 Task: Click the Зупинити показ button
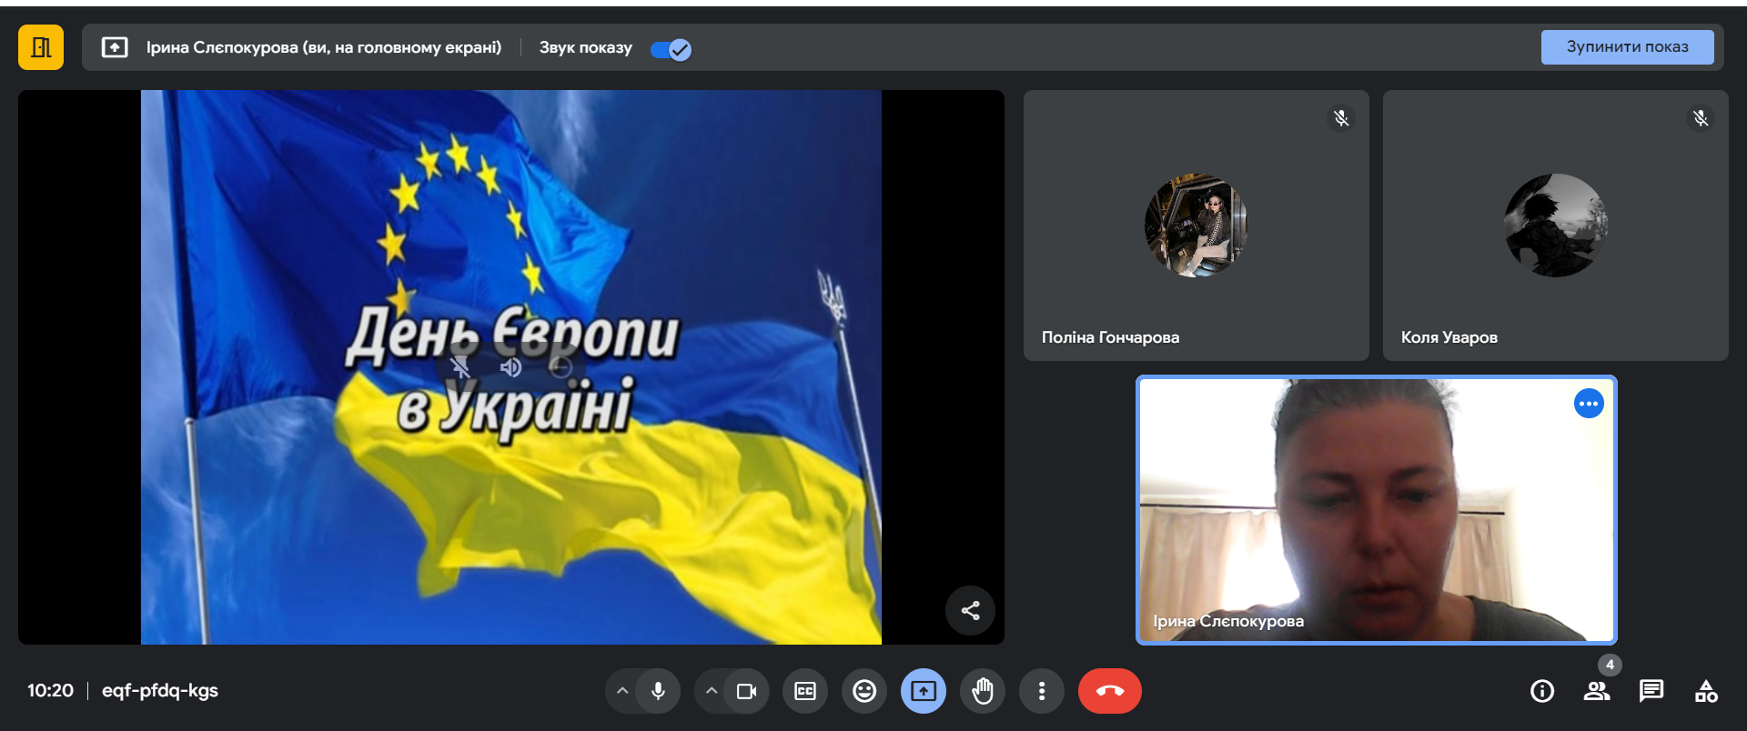click(x=1627, y=47)
